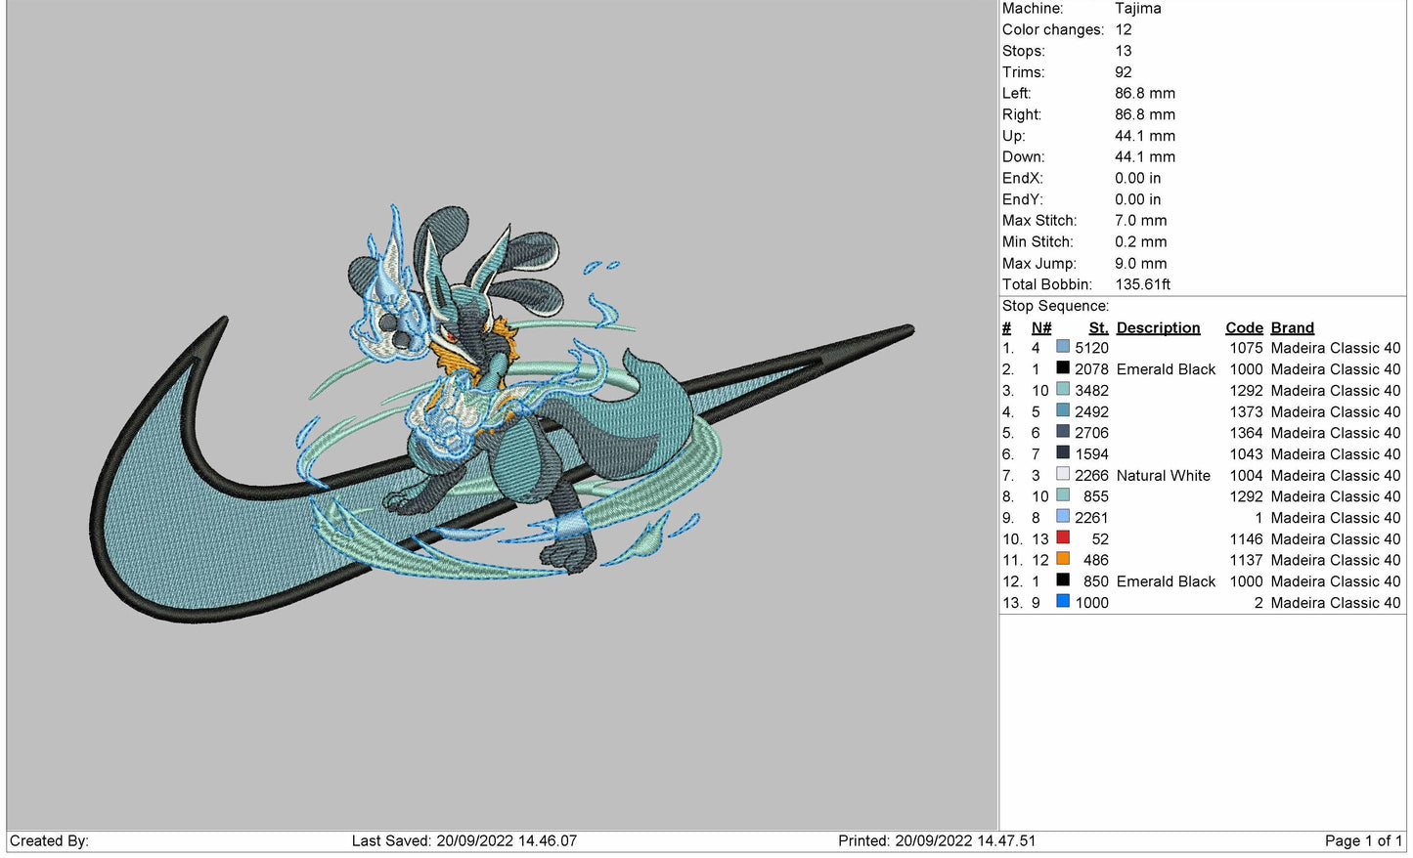Click the Code column header
Screen dimensions: 1413x858
[x=1244, y=327]
